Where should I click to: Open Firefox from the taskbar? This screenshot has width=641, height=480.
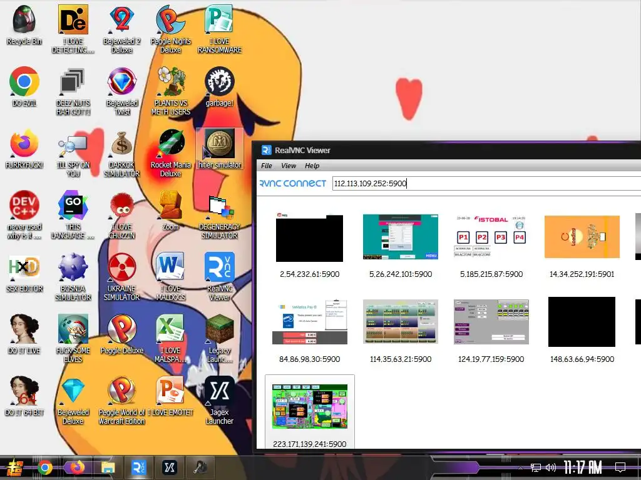[77, 467]
